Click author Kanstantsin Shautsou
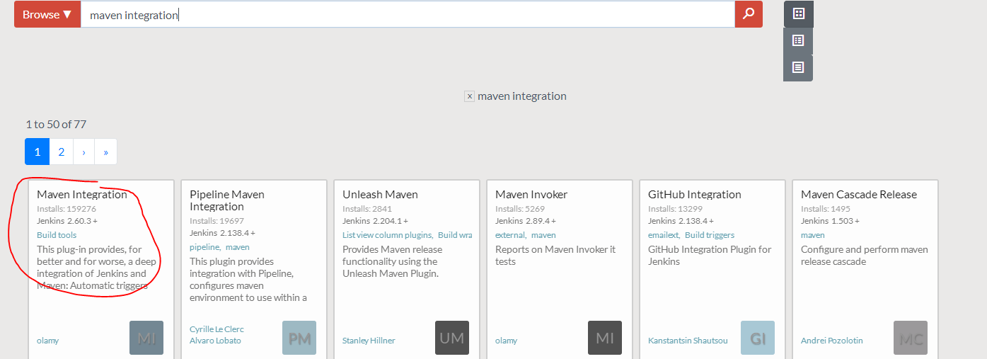The image size is (987, 359). pyautogui.click(x=688, y=341)
